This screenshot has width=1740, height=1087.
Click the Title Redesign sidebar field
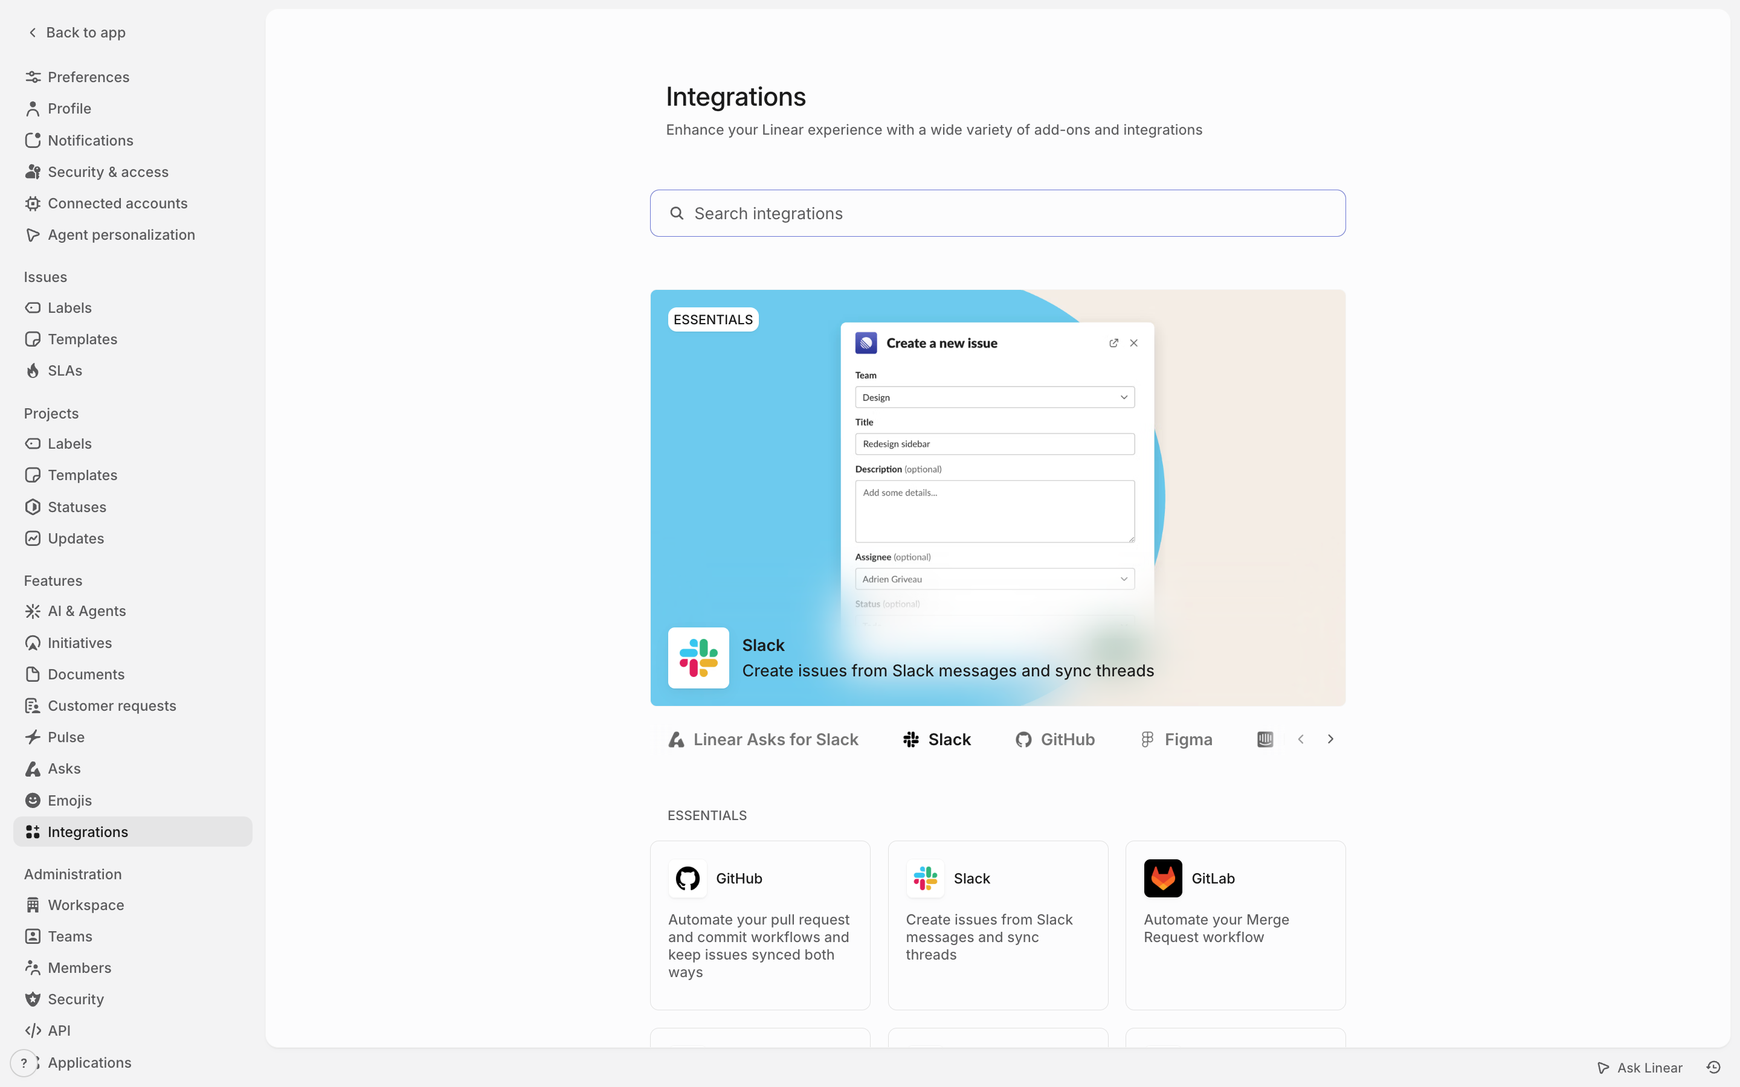click(x=994, y=444)
